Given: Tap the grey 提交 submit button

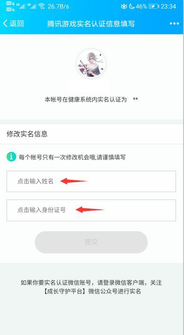Looking at the screenshot, I should click(x=91, y=242).
